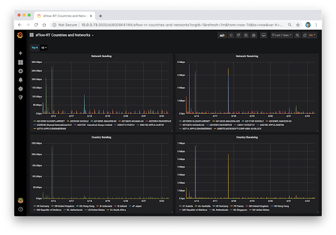Open the Server Admin shield icon
This screenshot has width=336, height=235.
point(20,98)
